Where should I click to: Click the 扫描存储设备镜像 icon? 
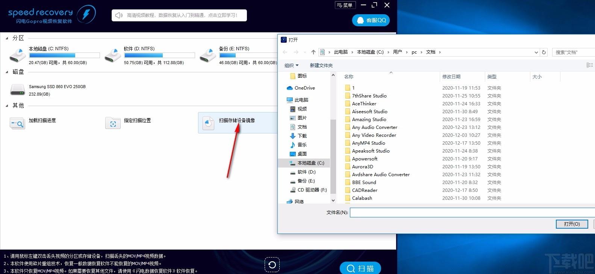pos(208,123)
